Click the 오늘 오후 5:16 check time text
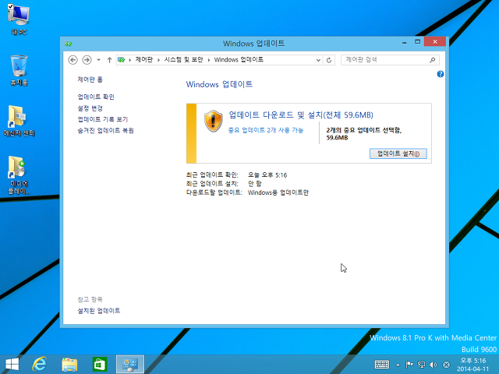 (267, 175)
